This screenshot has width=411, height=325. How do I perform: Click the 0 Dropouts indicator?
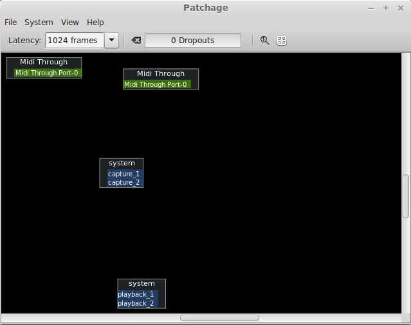pos(193,41)
